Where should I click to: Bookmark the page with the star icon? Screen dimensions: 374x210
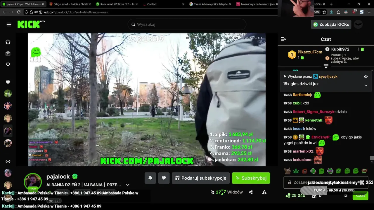tap(324, 12)
